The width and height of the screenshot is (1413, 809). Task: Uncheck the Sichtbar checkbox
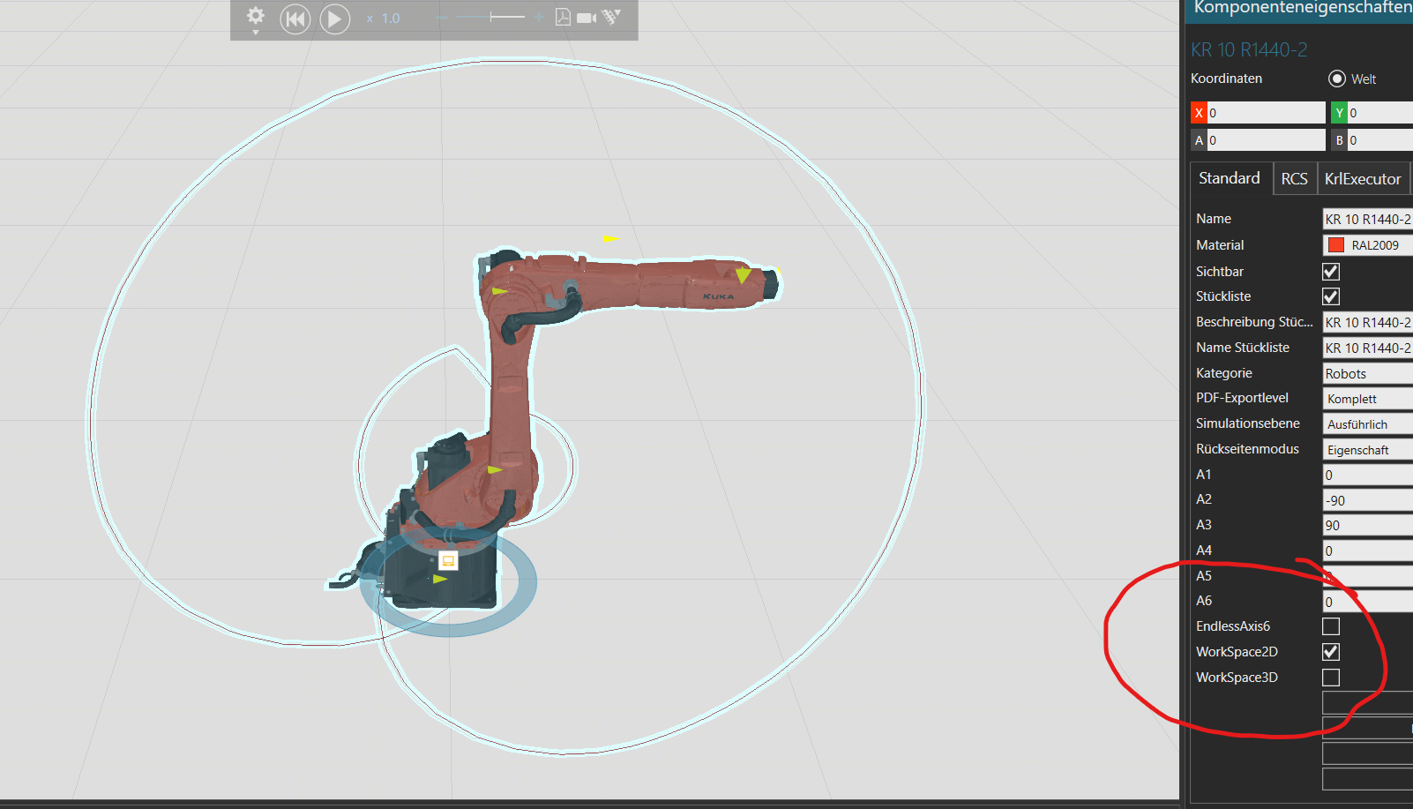coord(1331,272)
